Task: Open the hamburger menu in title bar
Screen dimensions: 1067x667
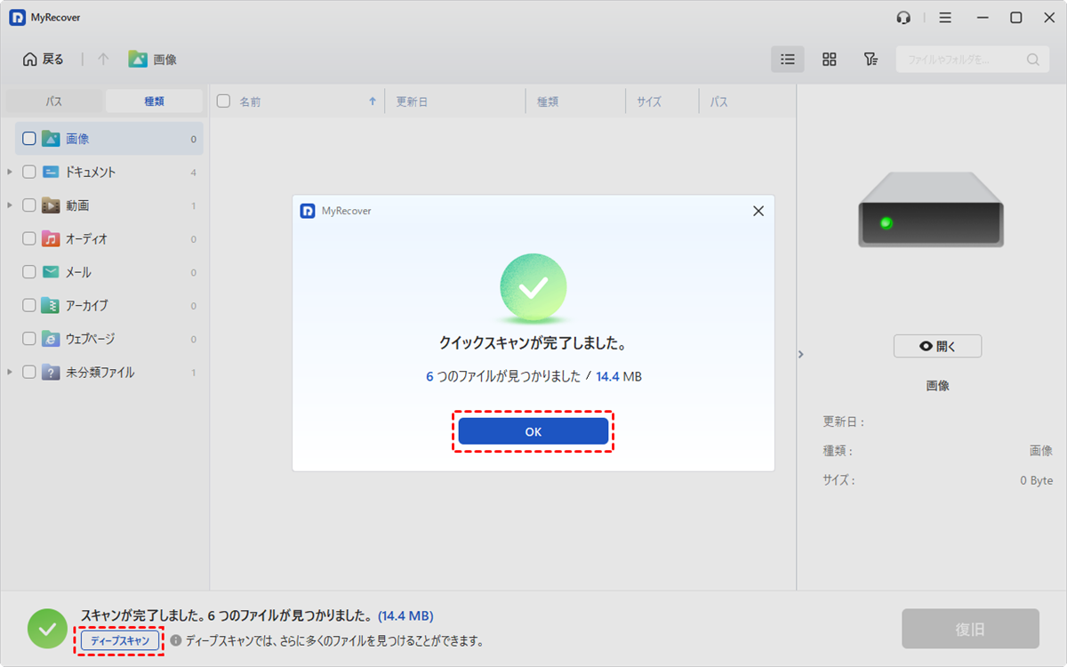Action: (945, 18)
